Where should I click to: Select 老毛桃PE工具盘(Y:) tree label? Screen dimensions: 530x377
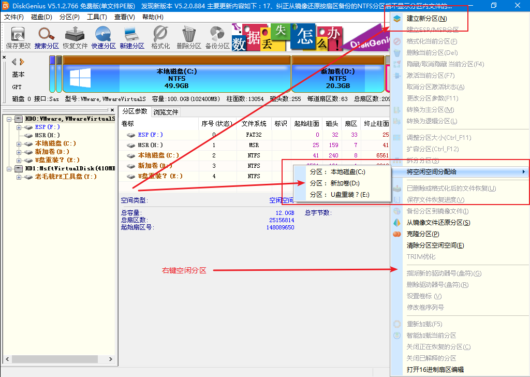[66, 177]
